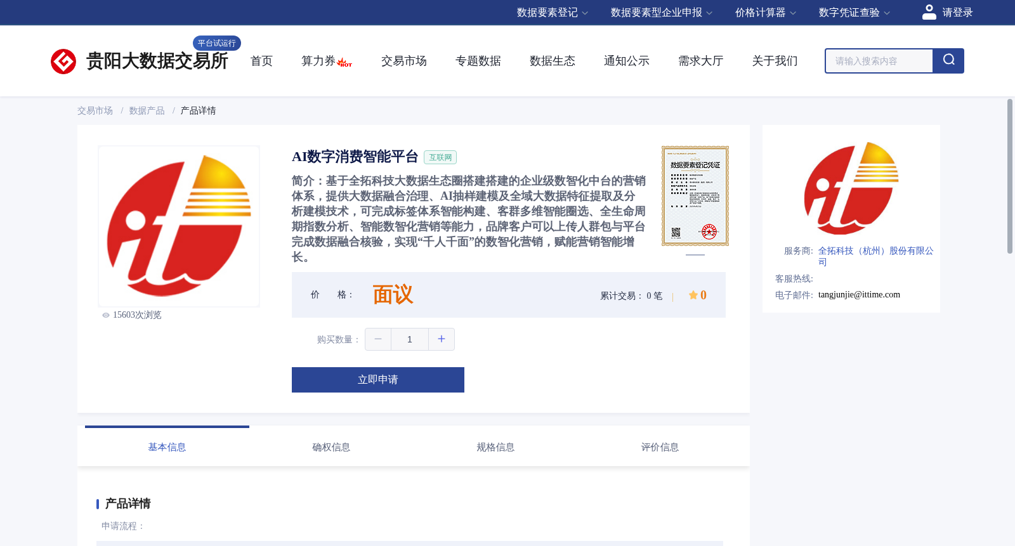Click the favorite star icon
The height and width of the screenshot is (546, 1015).
click(x=693, y=295)
